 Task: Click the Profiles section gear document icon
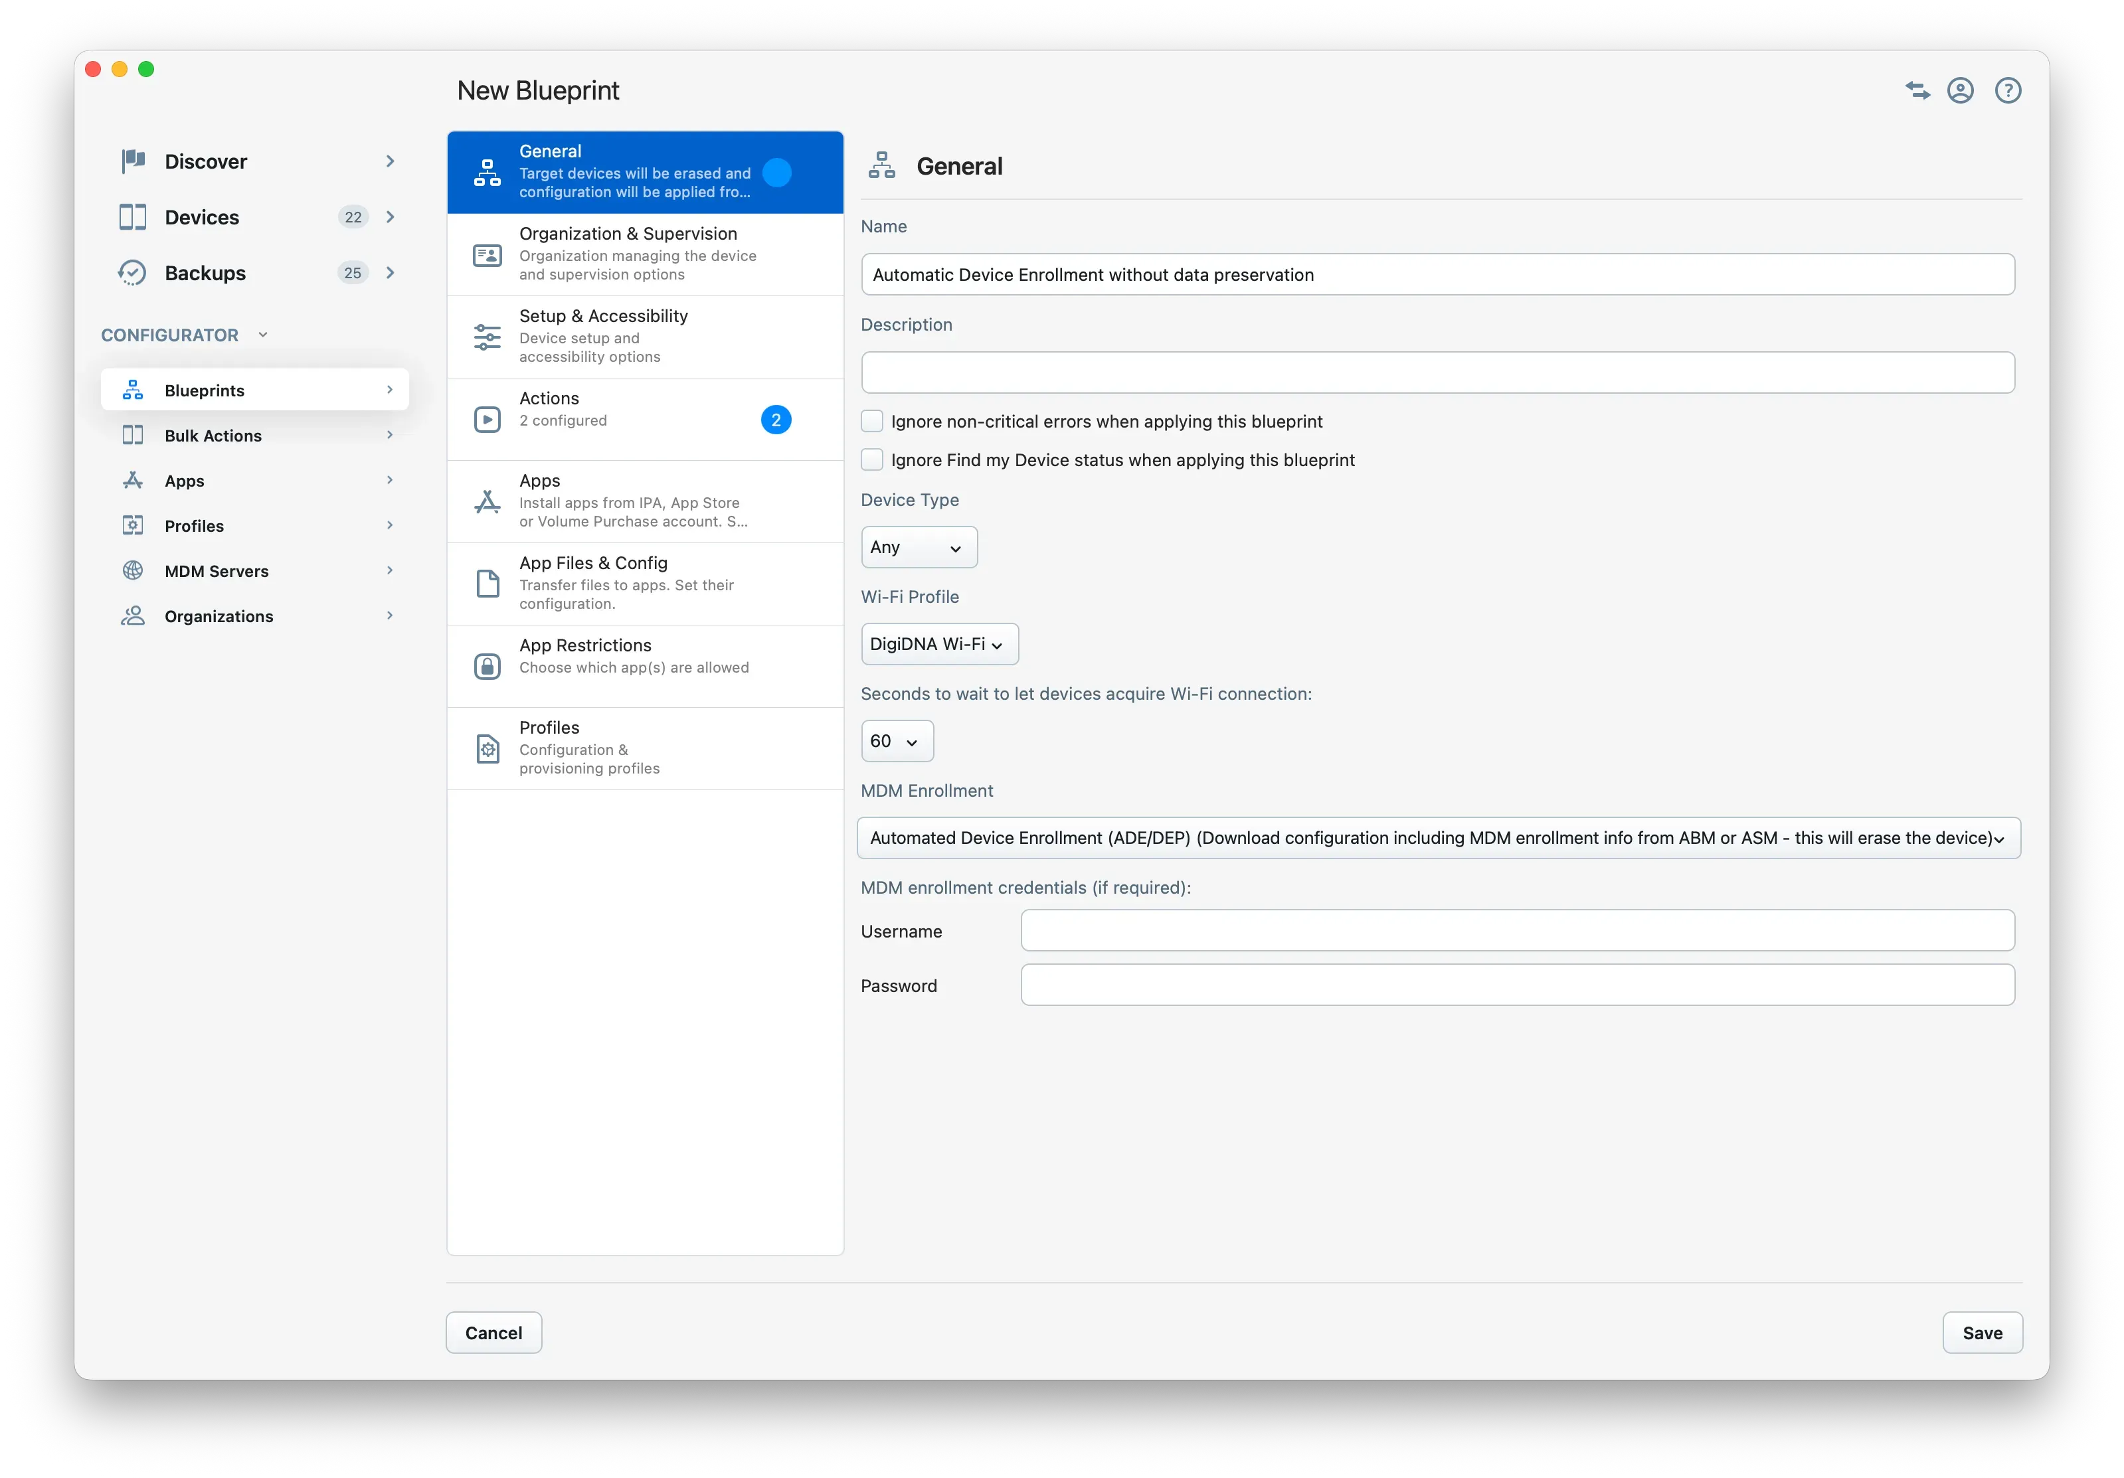[x=487, y=748]
